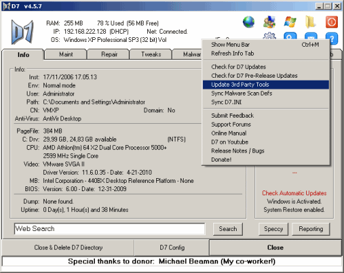Click the Search button
This screenshot has height=273, width=344.
coord(228,229)
